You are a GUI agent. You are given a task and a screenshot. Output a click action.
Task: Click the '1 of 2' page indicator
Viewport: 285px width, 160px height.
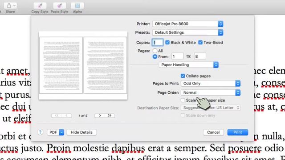point(83,116)
